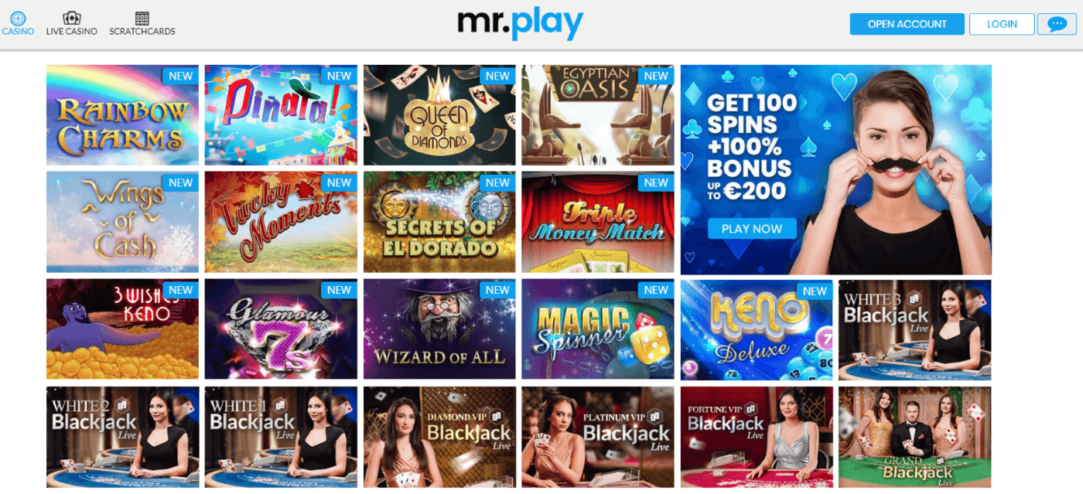The height and width of the screenshot is (494, 1083).
Task: Select the Casino roulette icon
Action: pyautogui.click(x=18, y=18)
